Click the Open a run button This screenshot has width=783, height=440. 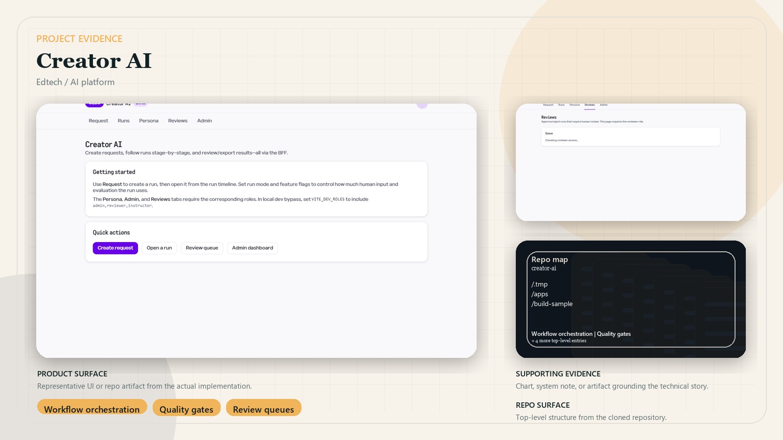tap(159, 248)
